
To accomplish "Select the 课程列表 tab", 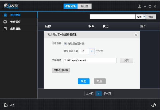I will (71, 6).
